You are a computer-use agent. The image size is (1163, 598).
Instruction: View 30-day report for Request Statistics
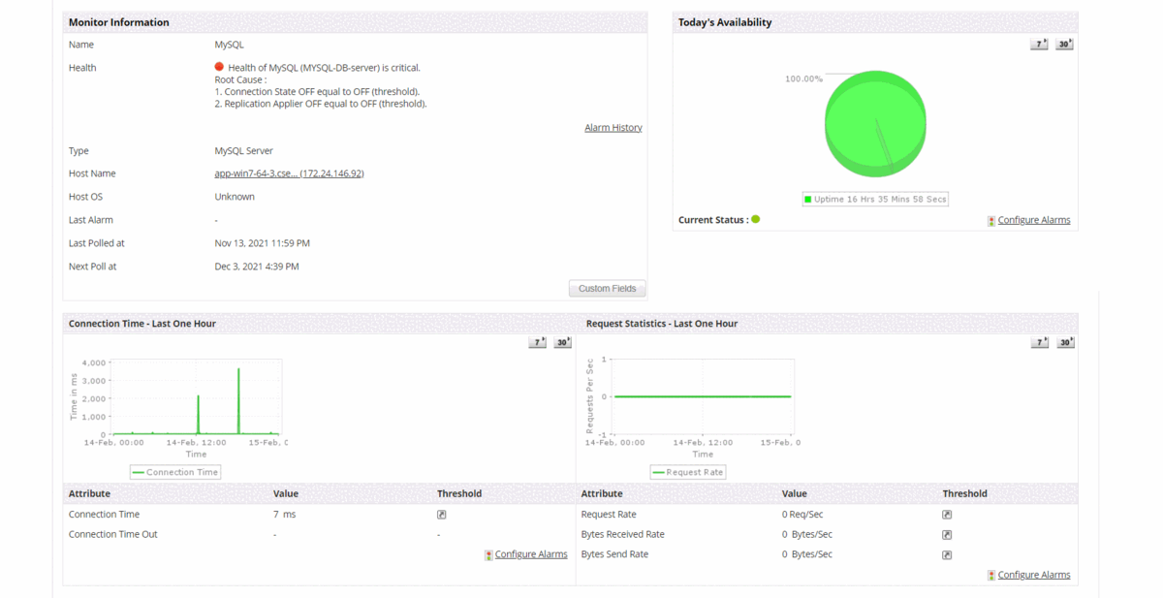tap(1064, 342)
